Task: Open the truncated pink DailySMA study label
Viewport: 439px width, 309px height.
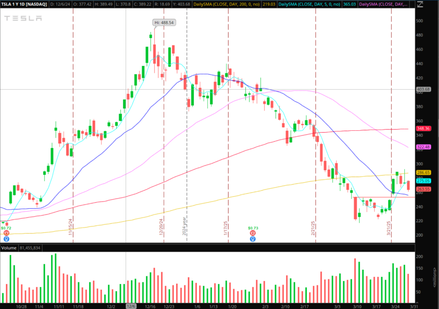Action: tap(383, 4)
